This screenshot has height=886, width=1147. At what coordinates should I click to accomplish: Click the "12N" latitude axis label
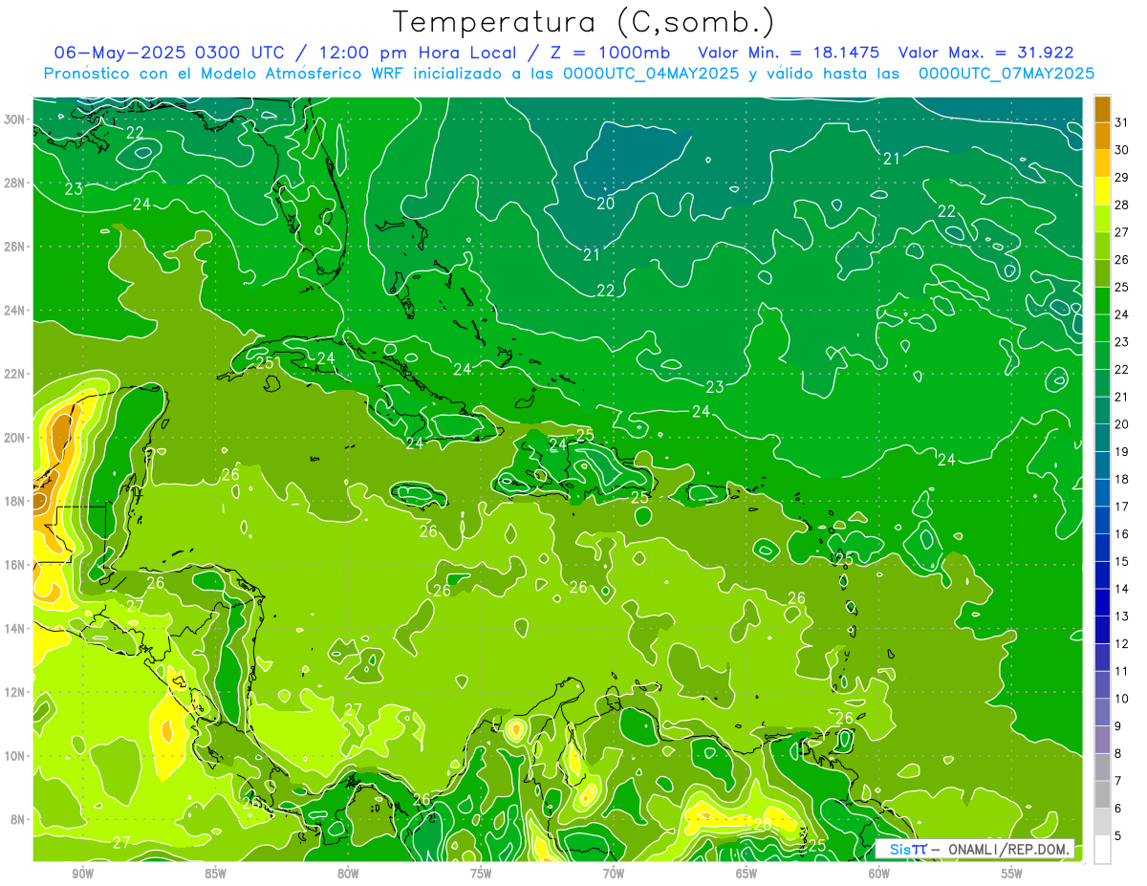coord(13,692)
